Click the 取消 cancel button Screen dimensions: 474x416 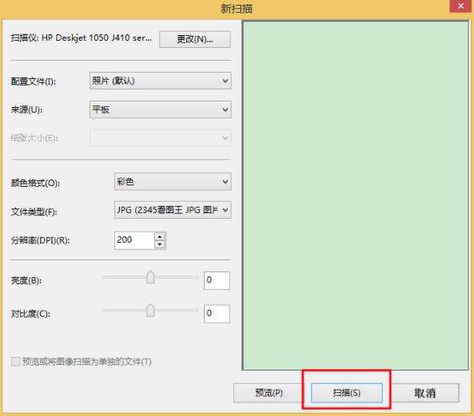click(424, 393)
